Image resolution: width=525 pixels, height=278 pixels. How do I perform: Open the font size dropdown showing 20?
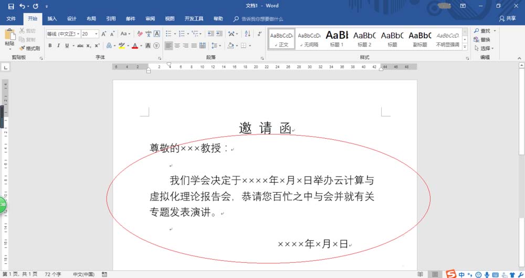click(97, 34)
